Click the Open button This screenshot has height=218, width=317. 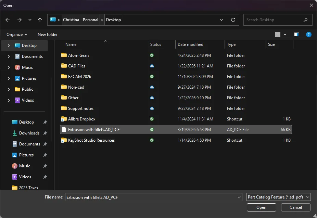point(261,207)
